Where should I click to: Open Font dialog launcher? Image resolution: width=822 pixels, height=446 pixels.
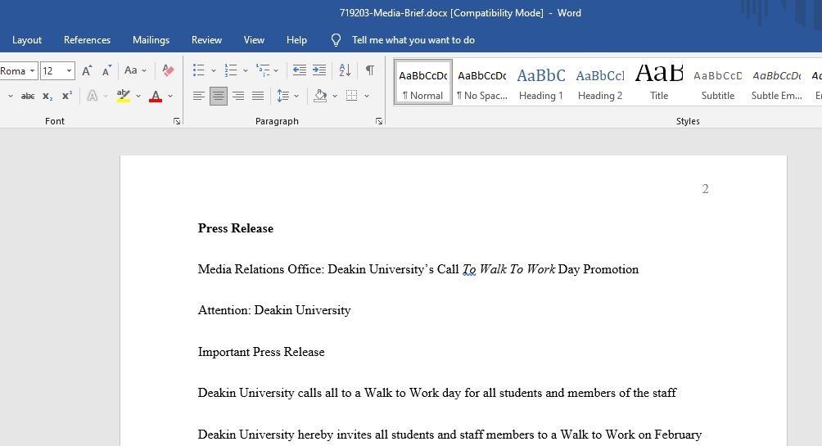tap(177, 122)
